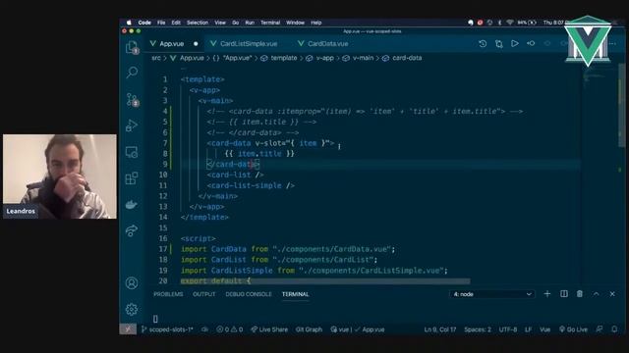Split the terminal panel
This screenshot has width=629, height=353.
pyautogui.click(x=563, y=294)
